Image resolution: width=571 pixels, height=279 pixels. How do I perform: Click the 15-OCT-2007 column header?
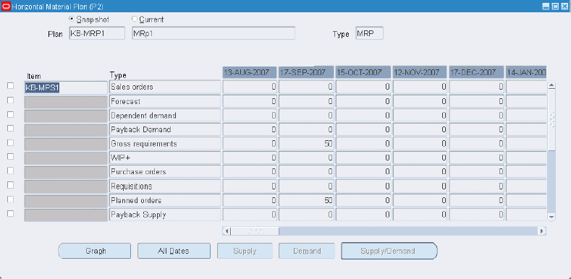pos(363,72)
